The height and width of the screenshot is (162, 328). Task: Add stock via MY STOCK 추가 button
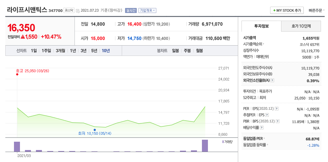pos(287,10)
